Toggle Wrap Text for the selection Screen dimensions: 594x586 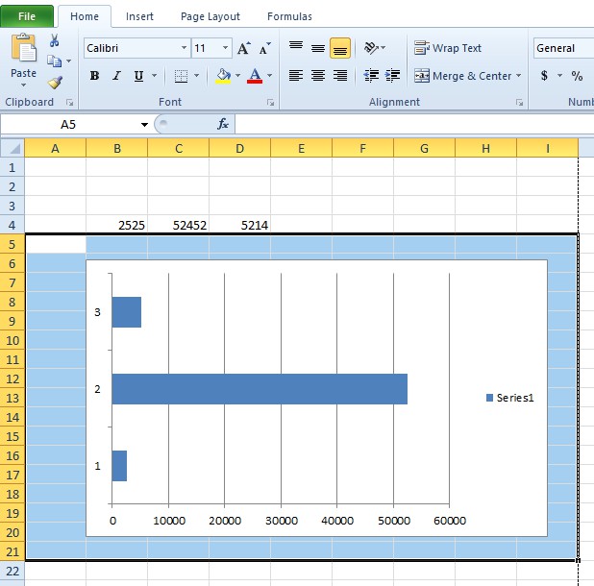tap(448, 48)
